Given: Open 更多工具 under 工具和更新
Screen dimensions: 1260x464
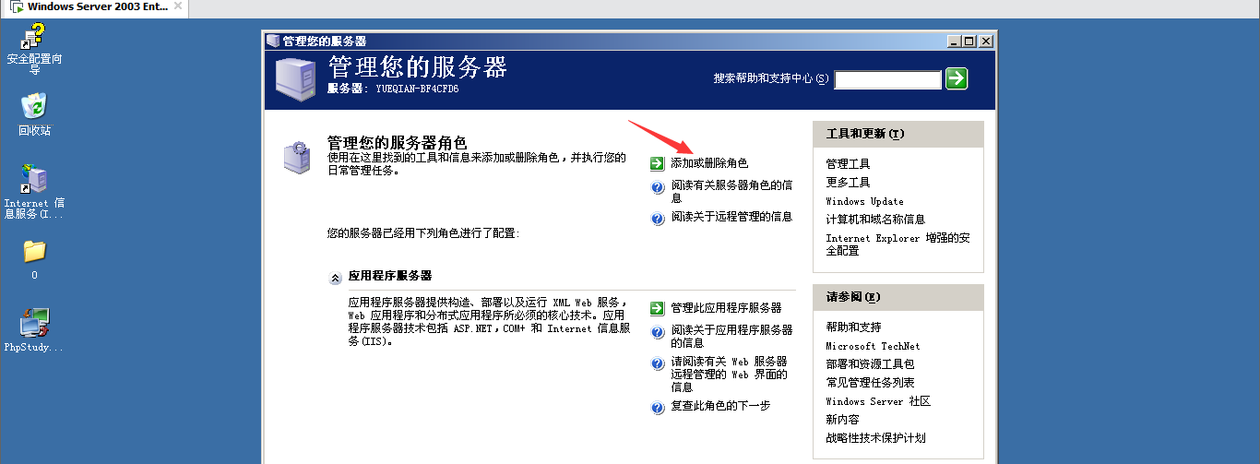Looking at the screenshot, I should (x=848, y=183).
